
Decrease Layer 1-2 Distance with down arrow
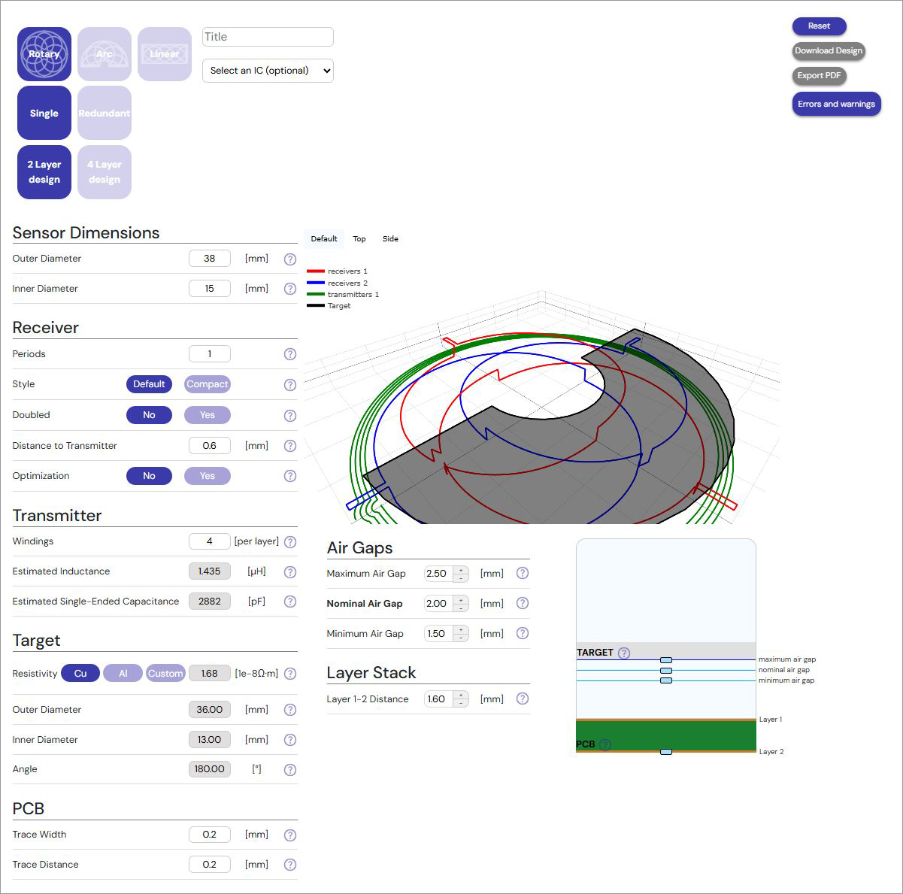(461, 703)
